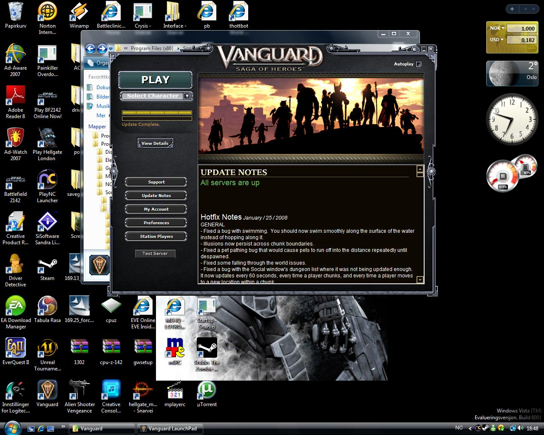Select the EverQuest II icon
This screenshot has width=544, height=435.
16,352
